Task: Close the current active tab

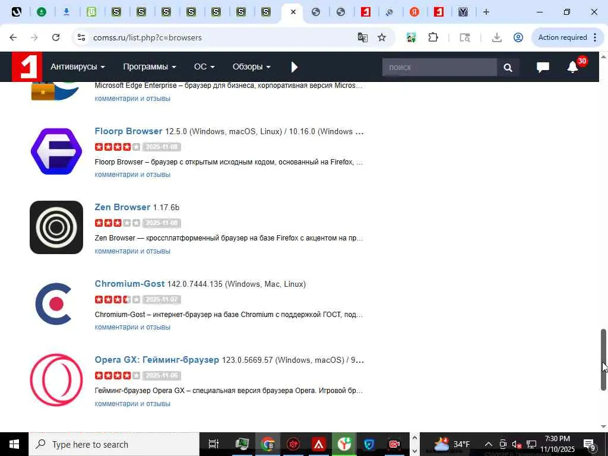Action: (x=293, y=12)
